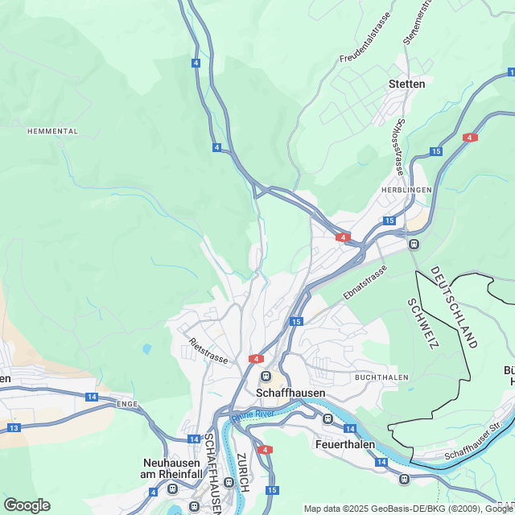Select the Stetten town label
Screen dimensions: 515x515
point(406,84)
